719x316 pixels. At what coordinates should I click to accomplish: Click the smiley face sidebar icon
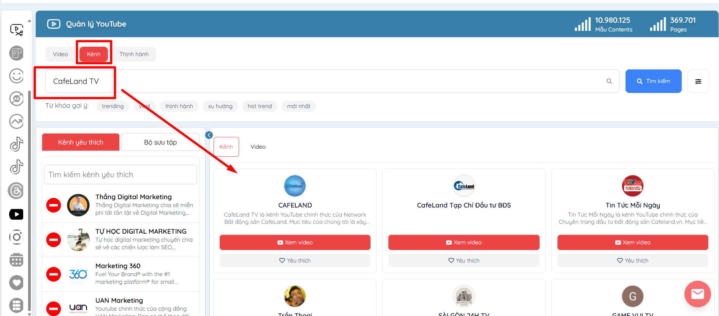(16, 76)
